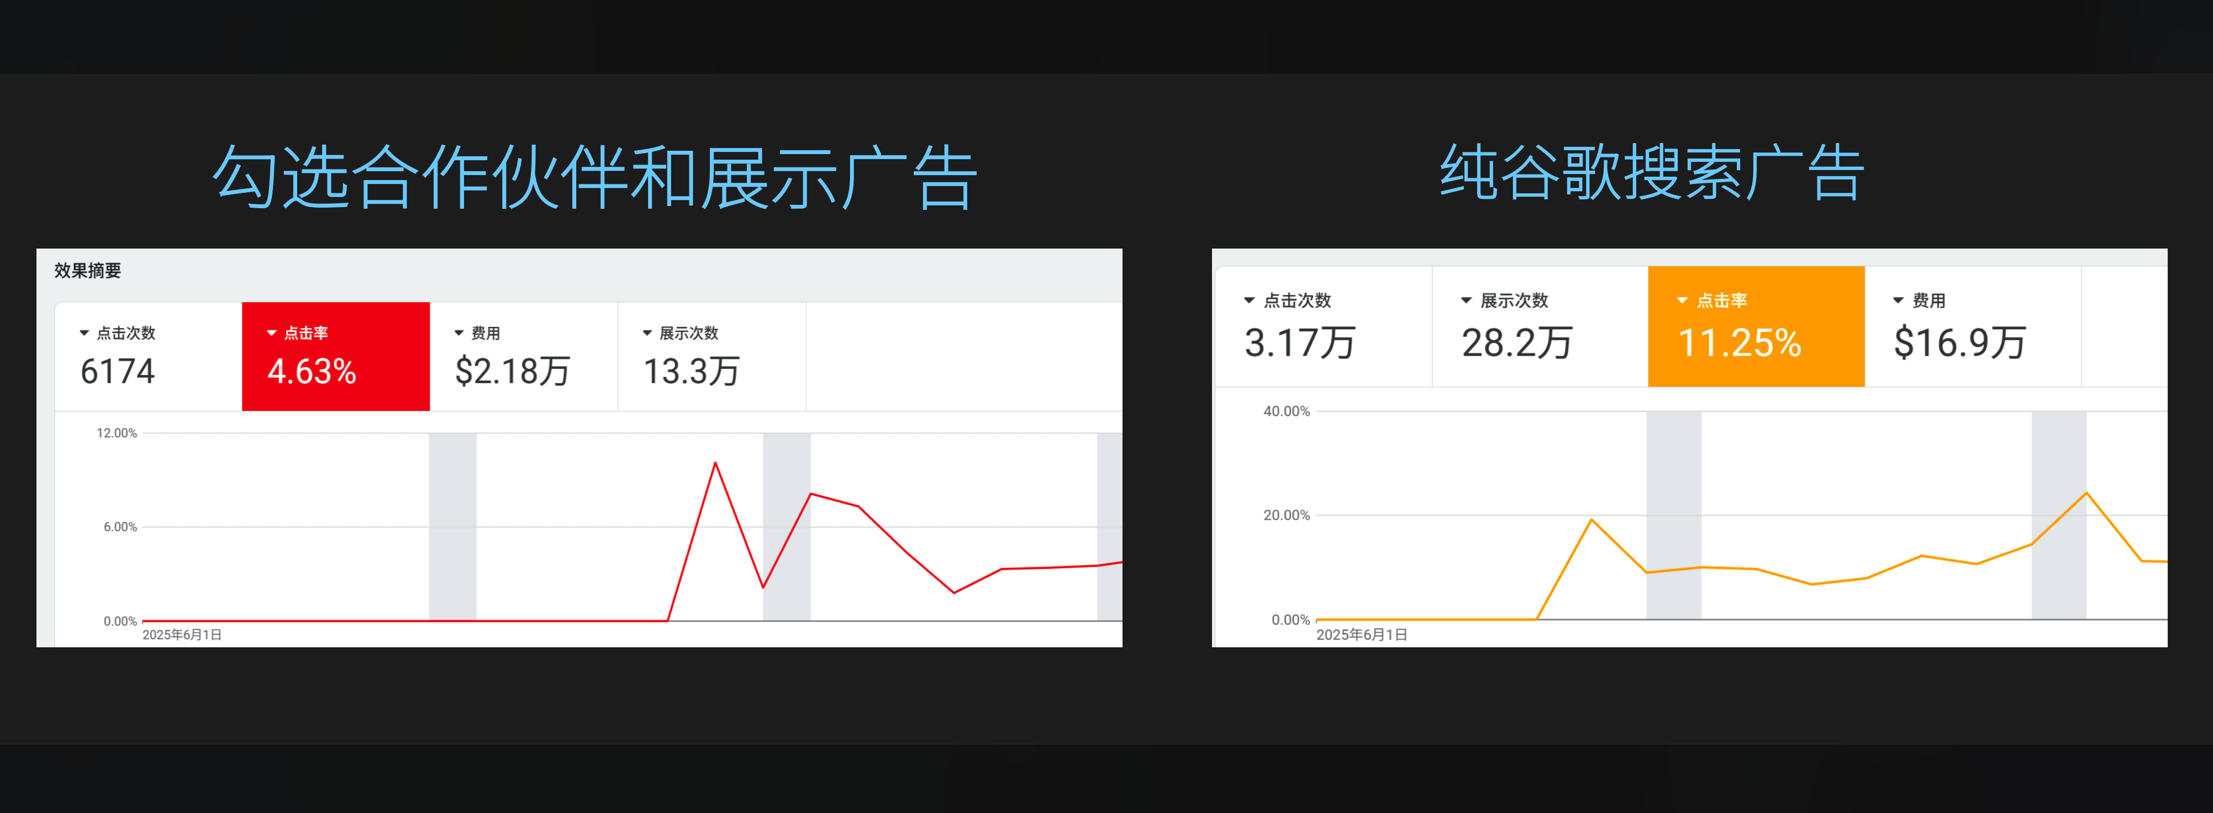2213x813 pixels.
Task: Click the 效果摘要 panel title
Action: click(x=88, y=271)
